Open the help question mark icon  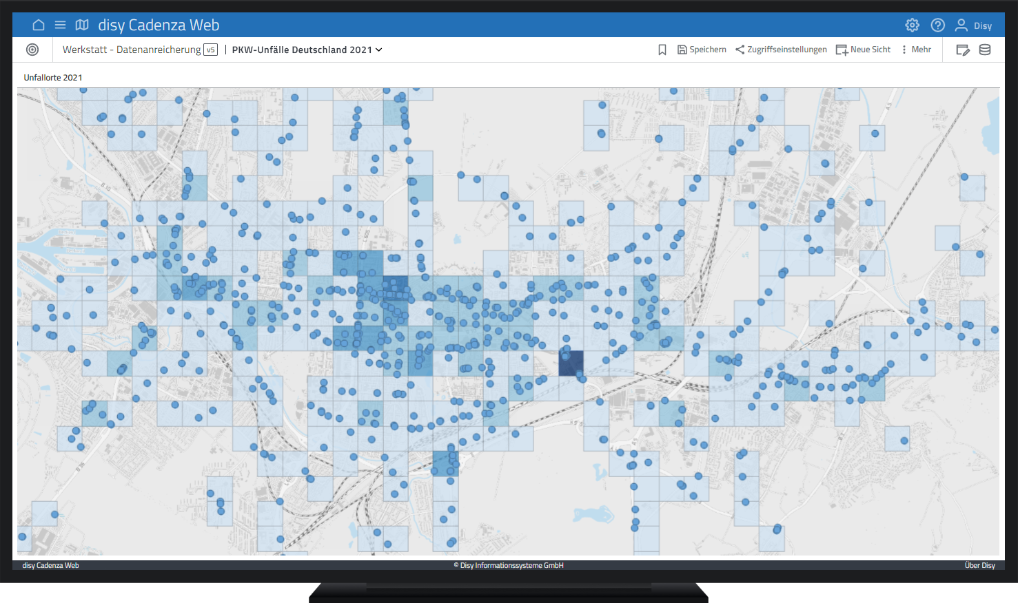click(937, 25)
